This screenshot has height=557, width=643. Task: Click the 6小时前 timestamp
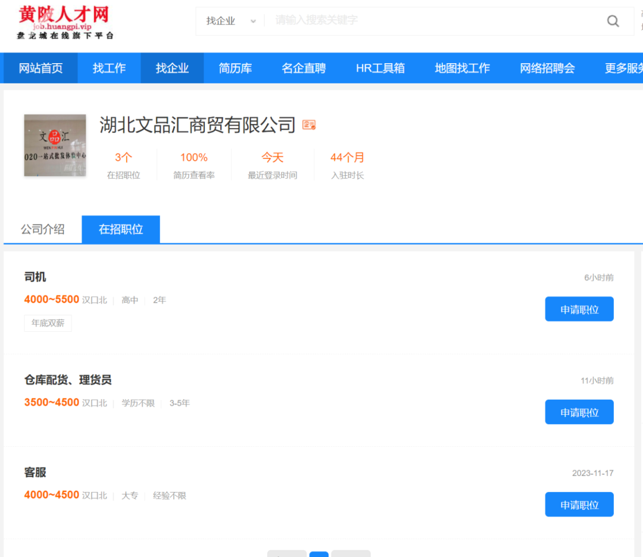(599, 278)
